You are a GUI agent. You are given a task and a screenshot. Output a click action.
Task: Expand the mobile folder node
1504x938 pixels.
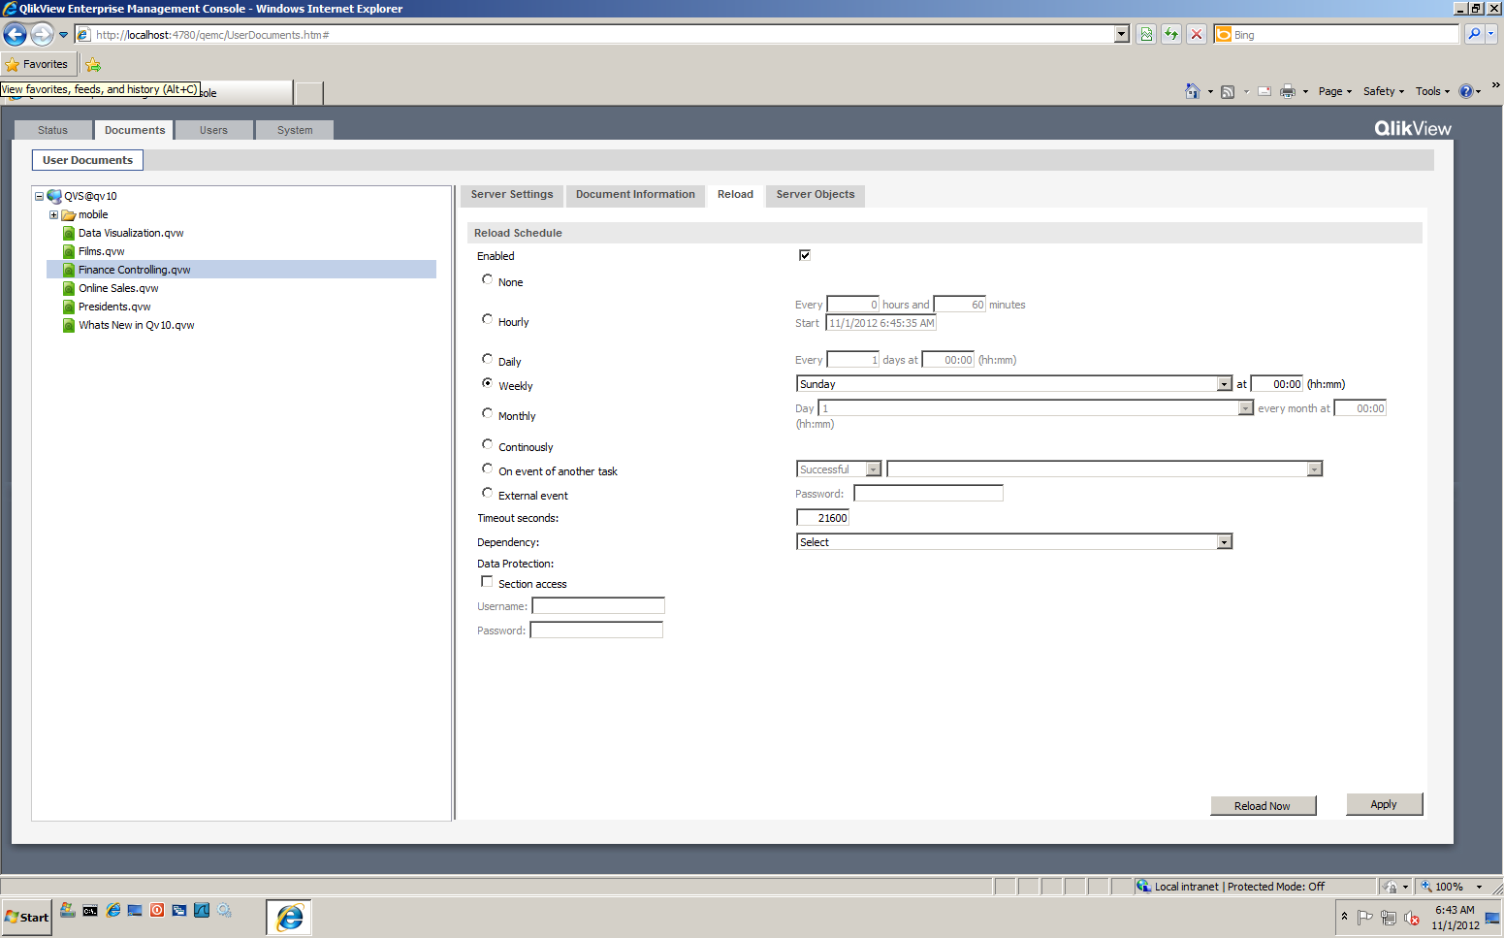[54, 214]
